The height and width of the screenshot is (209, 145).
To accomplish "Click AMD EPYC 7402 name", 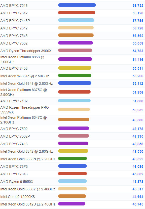I will [14, 101].
